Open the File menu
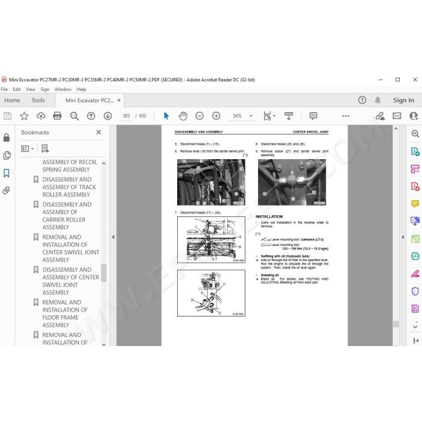This screenshot has width=422, height=422. click(x=4, y=89)
